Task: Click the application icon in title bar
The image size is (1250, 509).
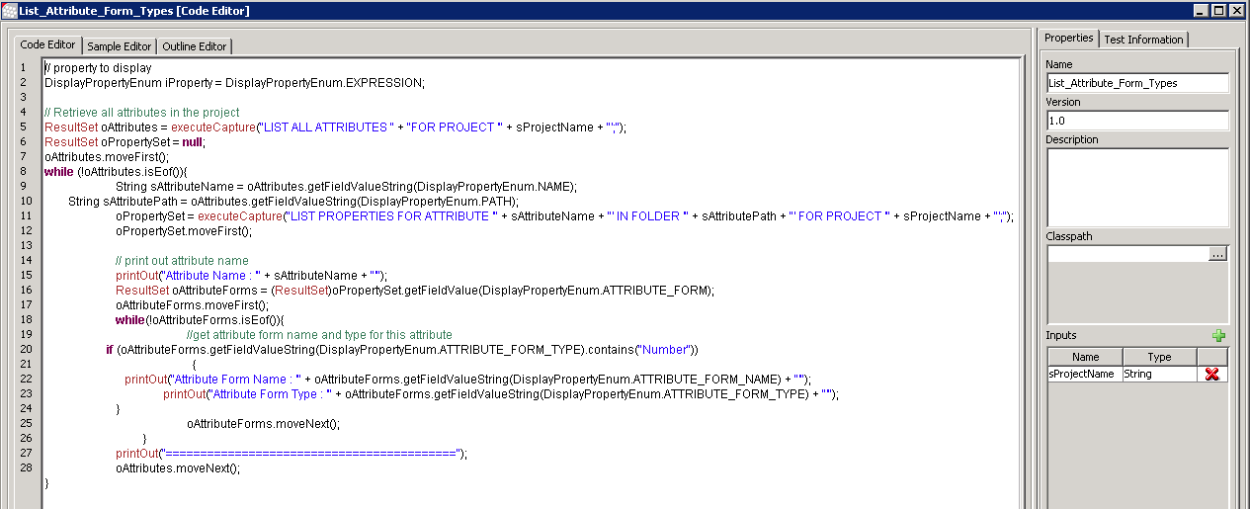Action: [9, 11]
